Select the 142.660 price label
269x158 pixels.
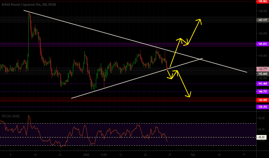[x=263, y=74]
